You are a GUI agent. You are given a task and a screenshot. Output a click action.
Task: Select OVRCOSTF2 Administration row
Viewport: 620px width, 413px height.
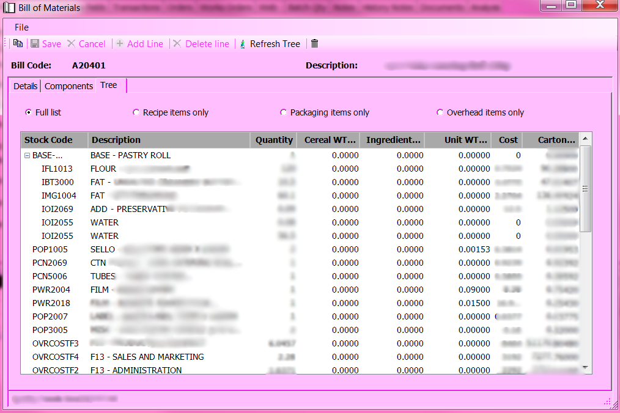pyautogui.click(x=300, y=370)
